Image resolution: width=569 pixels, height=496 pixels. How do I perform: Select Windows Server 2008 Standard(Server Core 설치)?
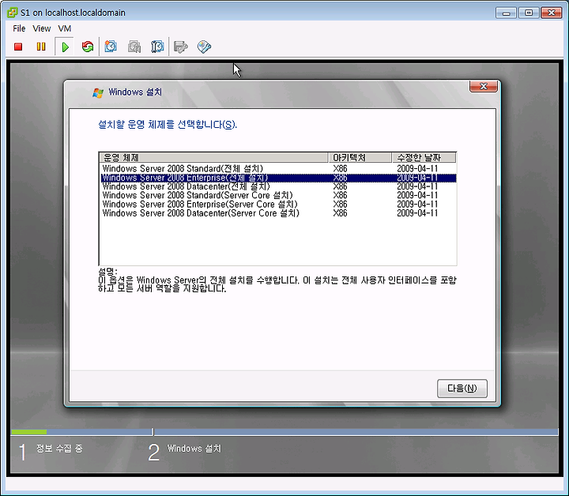[278, 195]
